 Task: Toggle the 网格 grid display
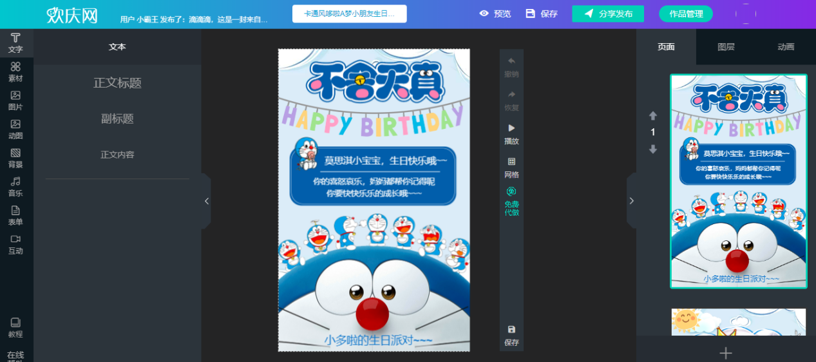click(511, 167)
